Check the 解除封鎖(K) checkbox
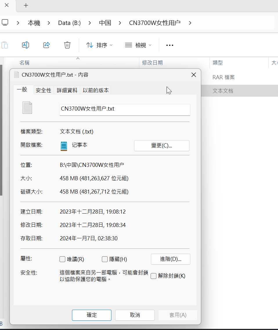The width and height of the screenshot is (278, 330). (154, 276)
